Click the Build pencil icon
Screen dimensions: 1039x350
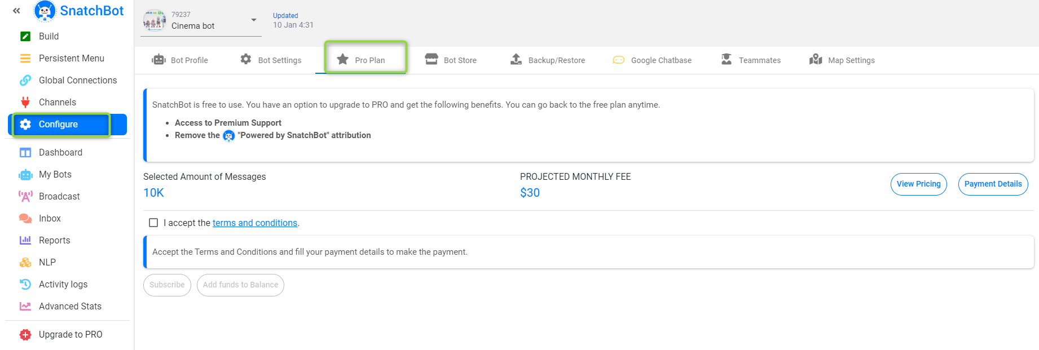(x=25, y=36)
